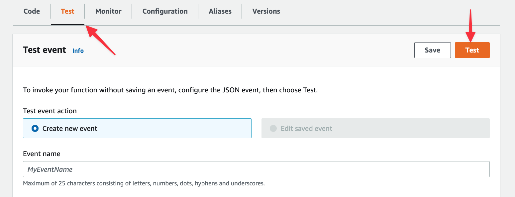
Task: View the Versions tab
Action: pyautogui.click(x=266, y=11)
